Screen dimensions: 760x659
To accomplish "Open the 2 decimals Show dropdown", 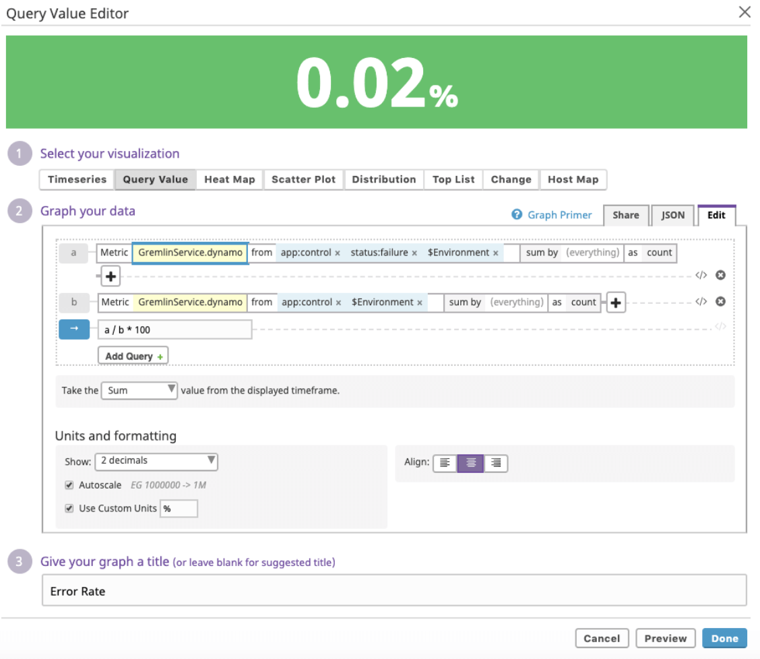I will [x=156, y=462].
